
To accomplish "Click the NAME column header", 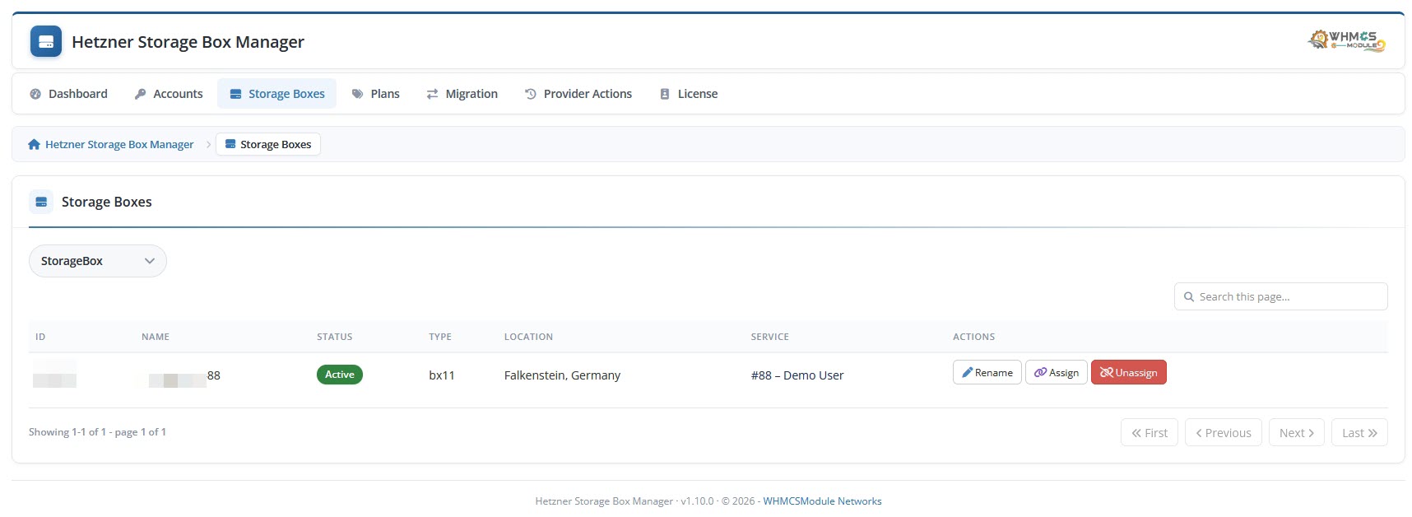I will click(156, 337).
